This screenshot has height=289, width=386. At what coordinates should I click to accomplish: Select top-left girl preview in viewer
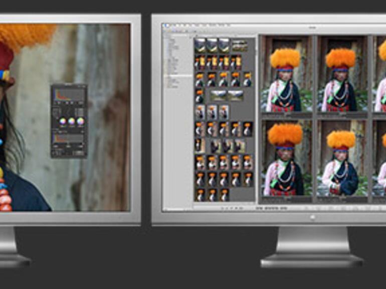coord(286,74)
